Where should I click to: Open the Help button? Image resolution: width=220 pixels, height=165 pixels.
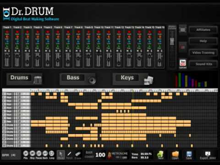(203, 41)
